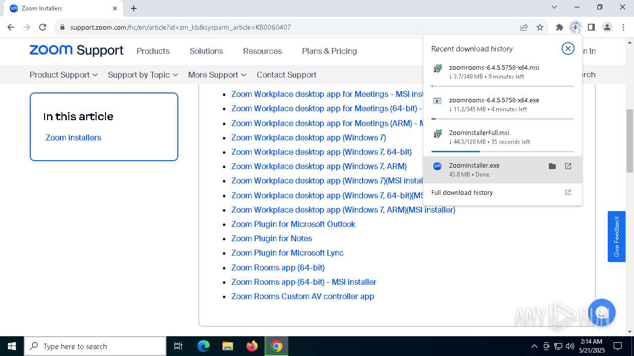Show ZoomInstaller.exe in folder
Image resolution: width=634 pixels, height=356 pixels.
552,166
